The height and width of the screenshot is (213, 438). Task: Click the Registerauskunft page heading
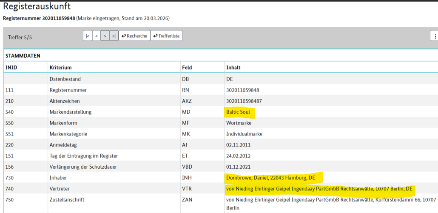37,6
